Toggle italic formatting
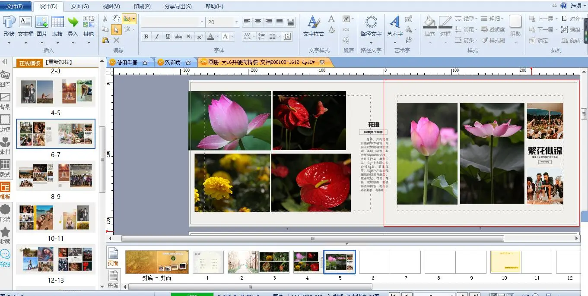The width and height of the screenshot is (588, 296). point(157,37)
